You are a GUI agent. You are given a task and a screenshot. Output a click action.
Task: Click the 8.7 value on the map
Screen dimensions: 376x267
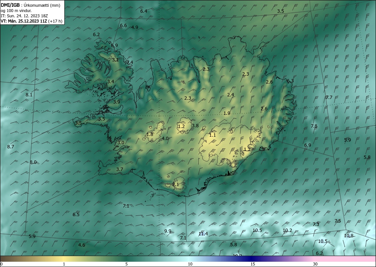[11, 147]
